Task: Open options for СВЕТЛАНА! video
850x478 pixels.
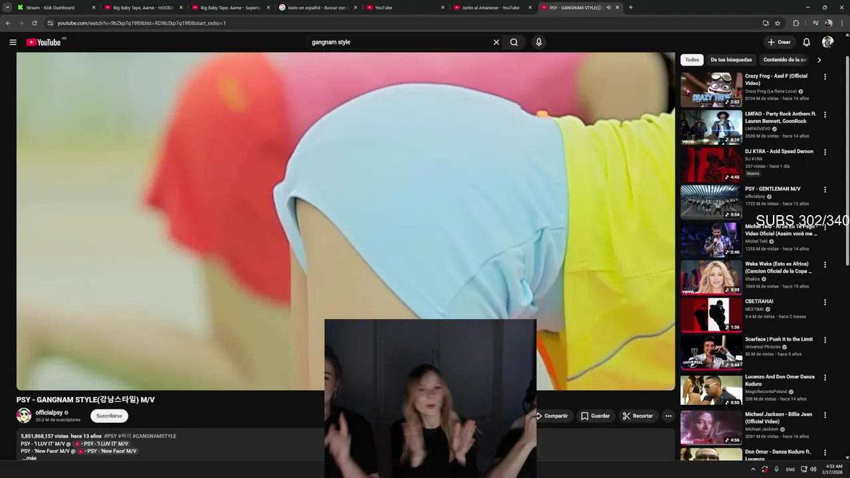Action: click(x=825, y=302)
